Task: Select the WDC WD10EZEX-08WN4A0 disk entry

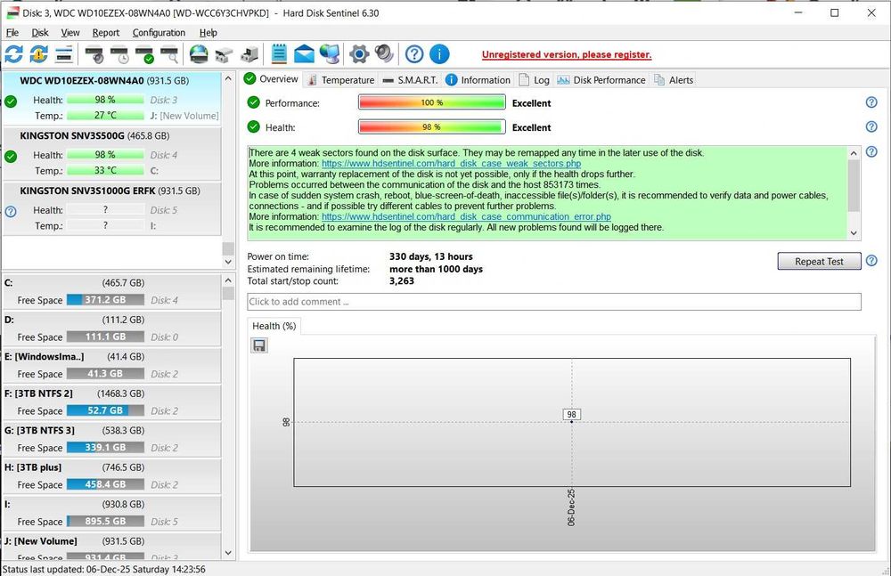Action: click(x=112, y=98)
